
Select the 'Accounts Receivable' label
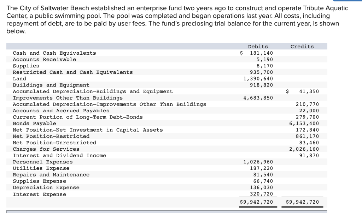click(x=44, y=60)
